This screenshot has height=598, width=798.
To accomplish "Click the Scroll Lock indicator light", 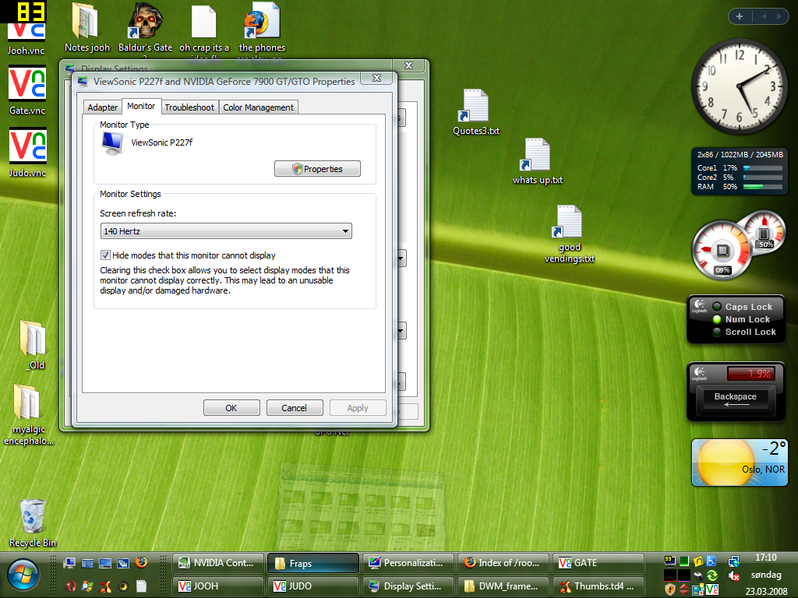I will pos(717,332).
